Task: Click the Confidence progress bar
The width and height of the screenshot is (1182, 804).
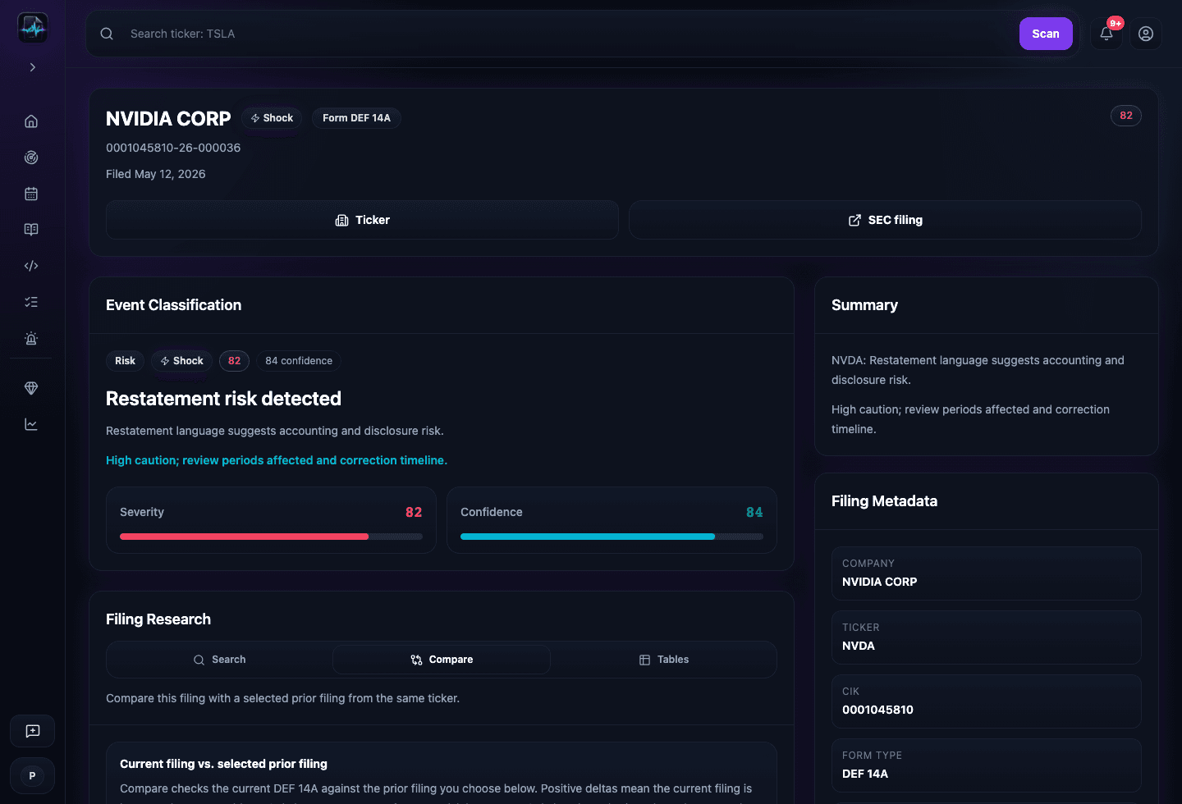Action: click(612, 537)
